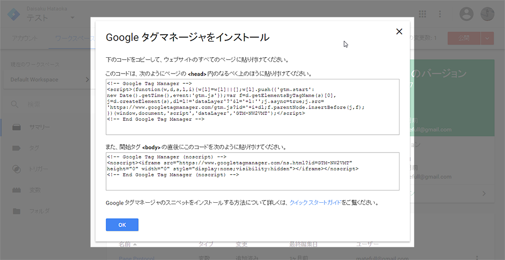Click the OK button
Viewport: 505px width, 260px height.
point(122,225)
